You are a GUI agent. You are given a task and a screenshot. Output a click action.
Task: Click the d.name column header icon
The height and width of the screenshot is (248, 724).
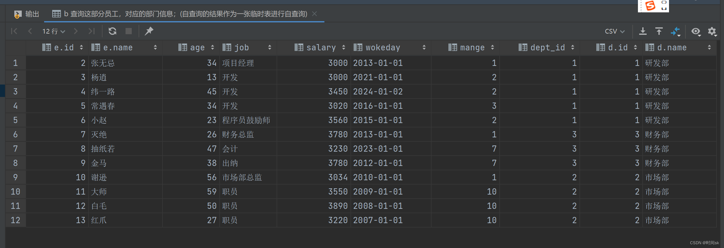click(650, 48)
